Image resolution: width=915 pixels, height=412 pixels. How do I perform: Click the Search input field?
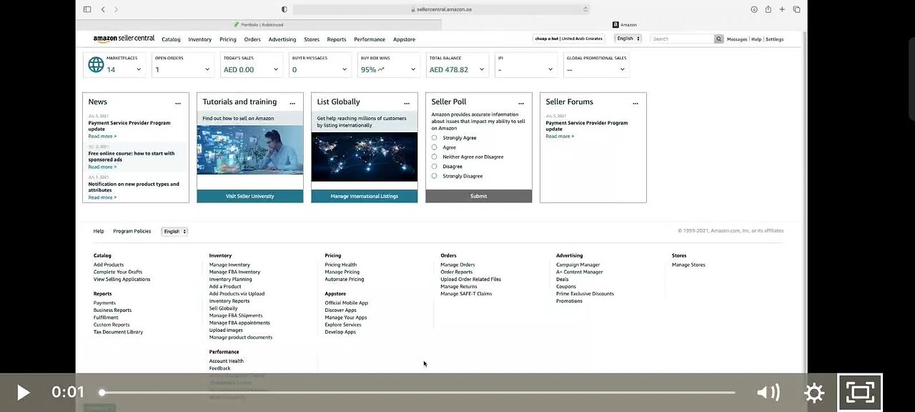click(x=682, y=39)
